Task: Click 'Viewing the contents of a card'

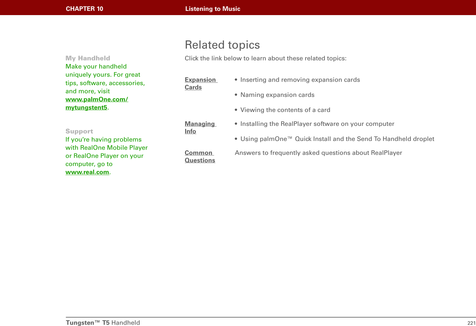Action: click(x=285, y=110)
